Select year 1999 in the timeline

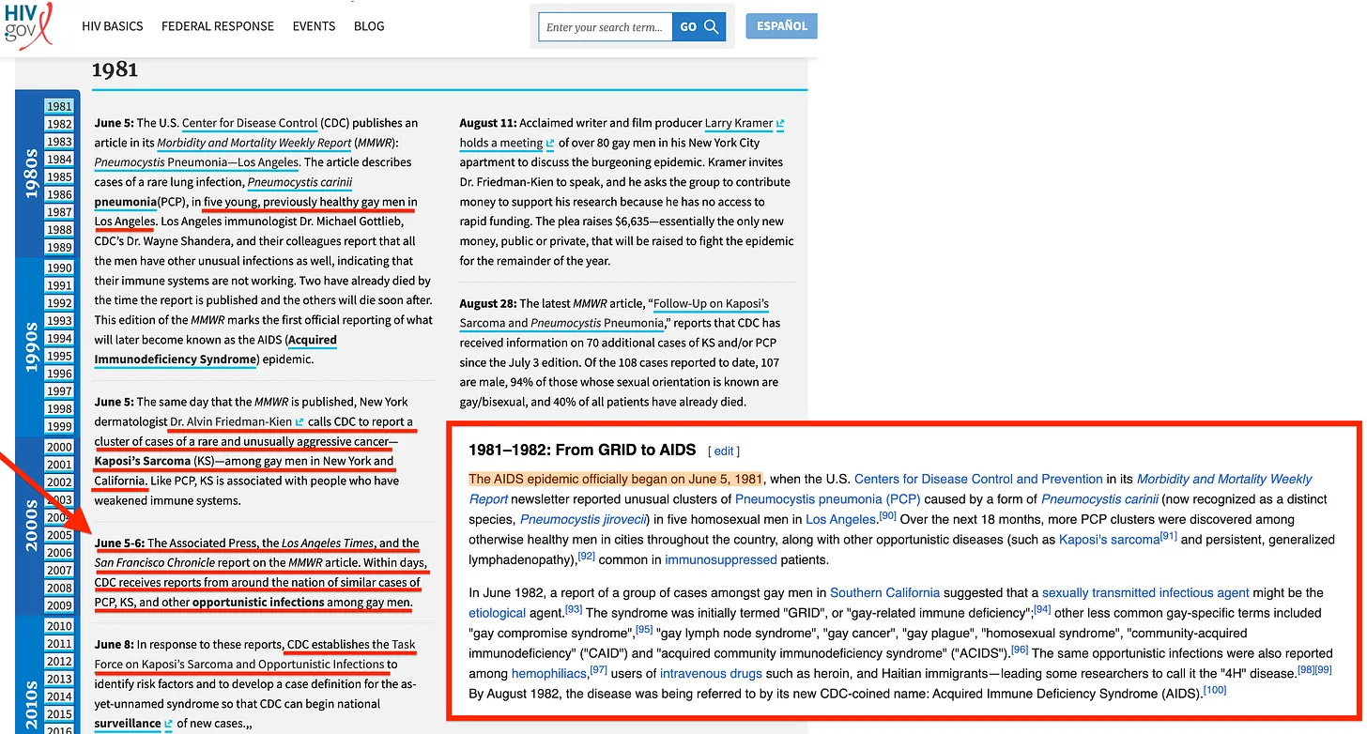59,426
